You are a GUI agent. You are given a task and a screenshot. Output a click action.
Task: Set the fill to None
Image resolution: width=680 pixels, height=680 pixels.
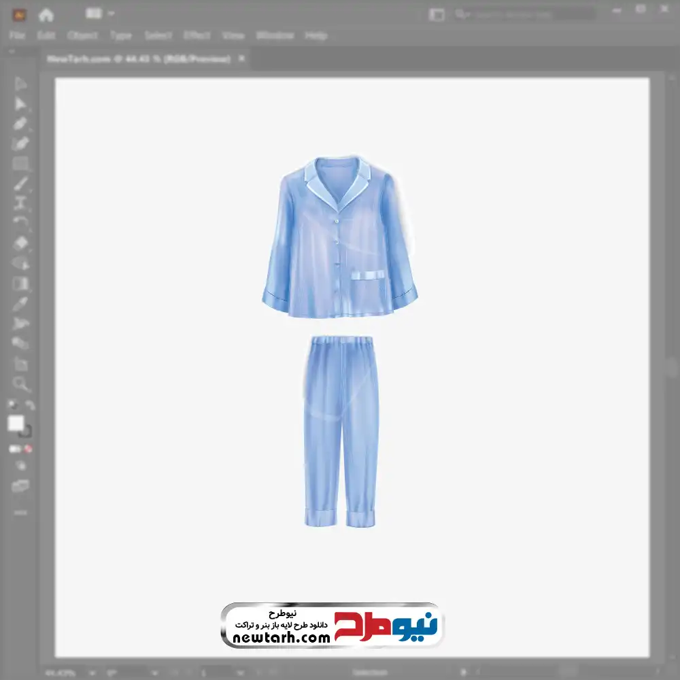click(29, 449)
